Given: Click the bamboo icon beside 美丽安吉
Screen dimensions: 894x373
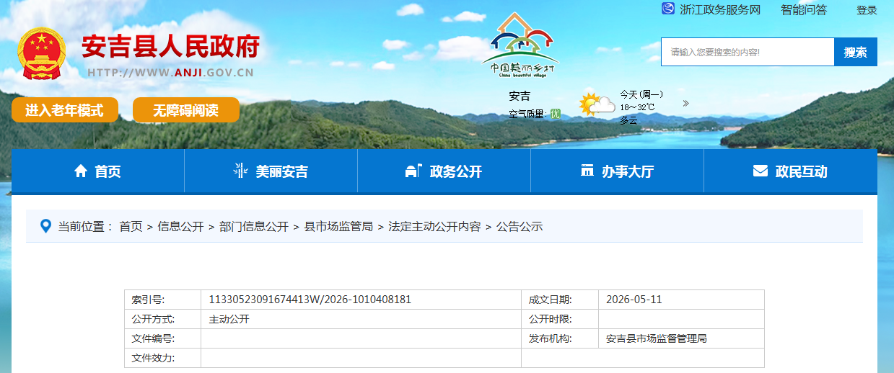Looking at the screenshot, I should click(x=240, y=171).
